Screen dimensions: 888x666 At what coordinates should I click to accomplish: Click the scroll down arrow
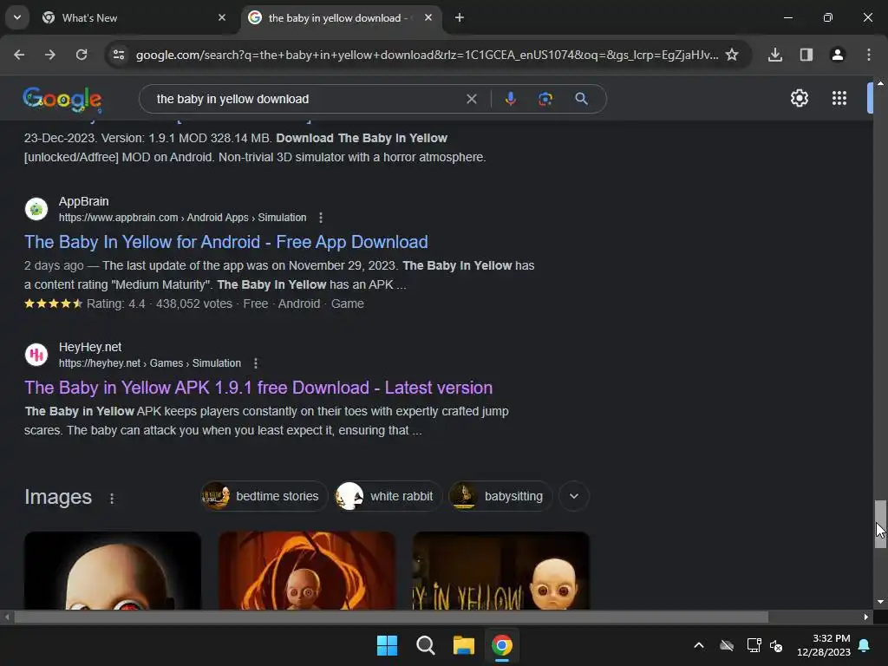880,602
